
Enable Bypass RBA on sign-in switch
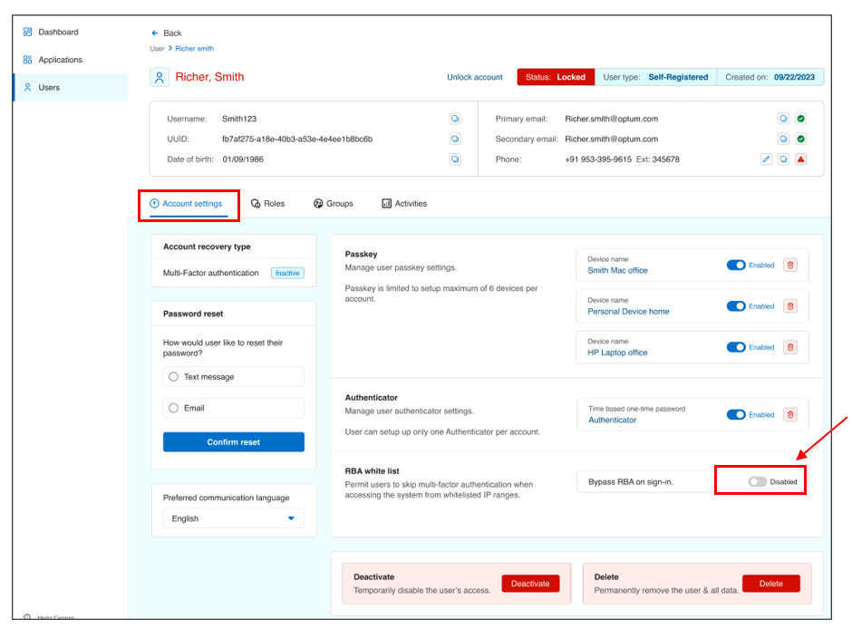757,482
